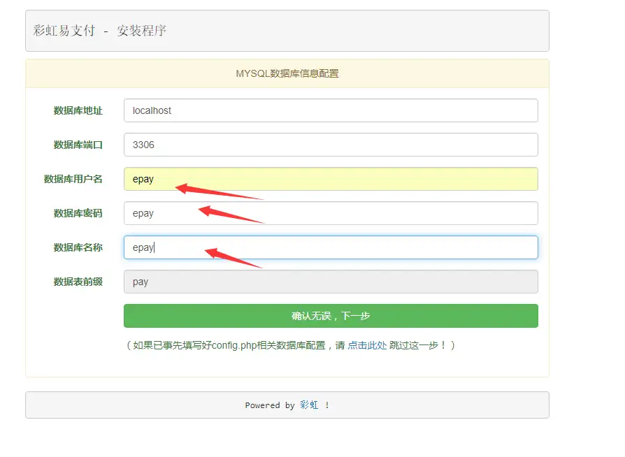
Task: Click the 数据库密码 label
Action: [x=78, y=213]
